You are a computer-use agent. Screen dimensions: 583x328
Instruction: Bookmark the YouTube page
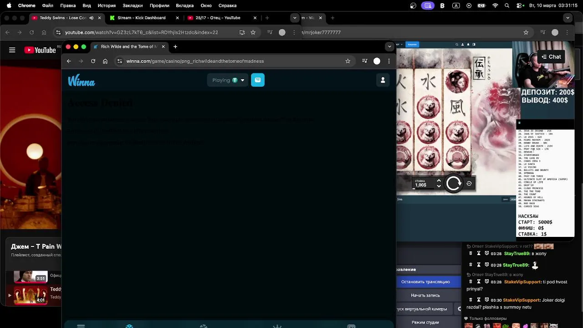(253, 32)
